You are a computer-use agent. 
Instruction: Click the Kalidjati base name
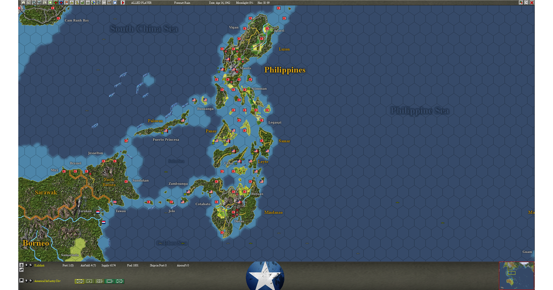pos(39,265)
